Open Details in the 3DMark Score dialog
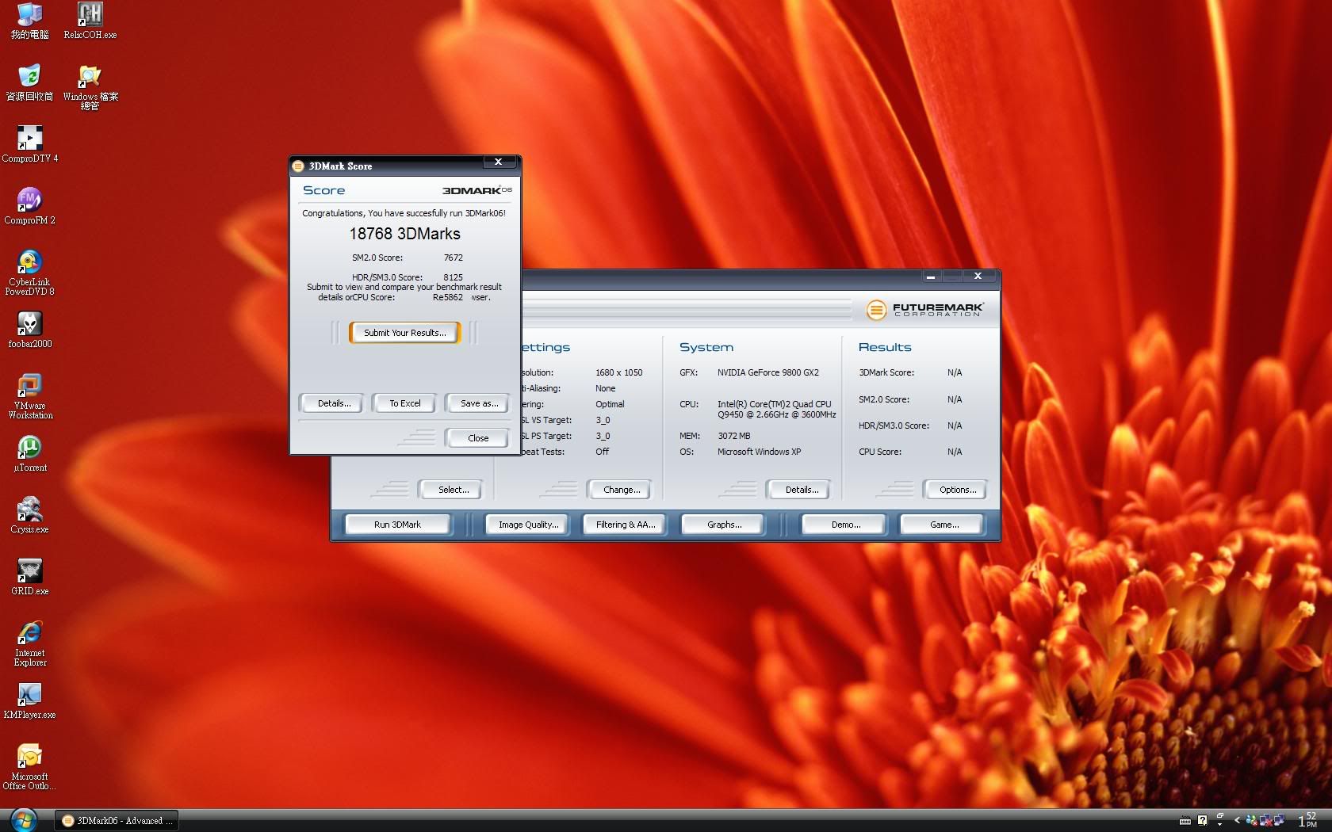Image resolution: width=1332 pixels, height=832 pixels. point(334,403)
